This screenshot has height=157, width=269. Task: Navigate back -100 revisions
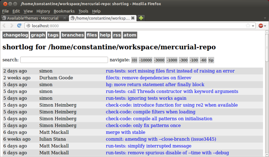coord(194,60)
